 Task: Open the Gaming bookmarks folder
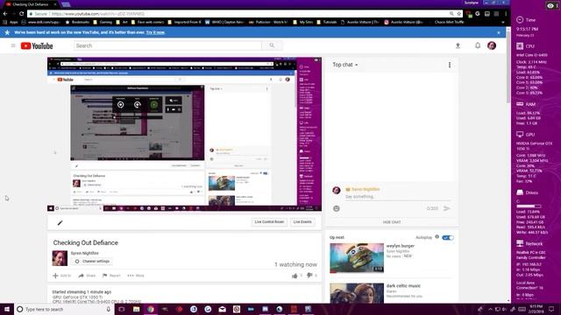[103, 22]
